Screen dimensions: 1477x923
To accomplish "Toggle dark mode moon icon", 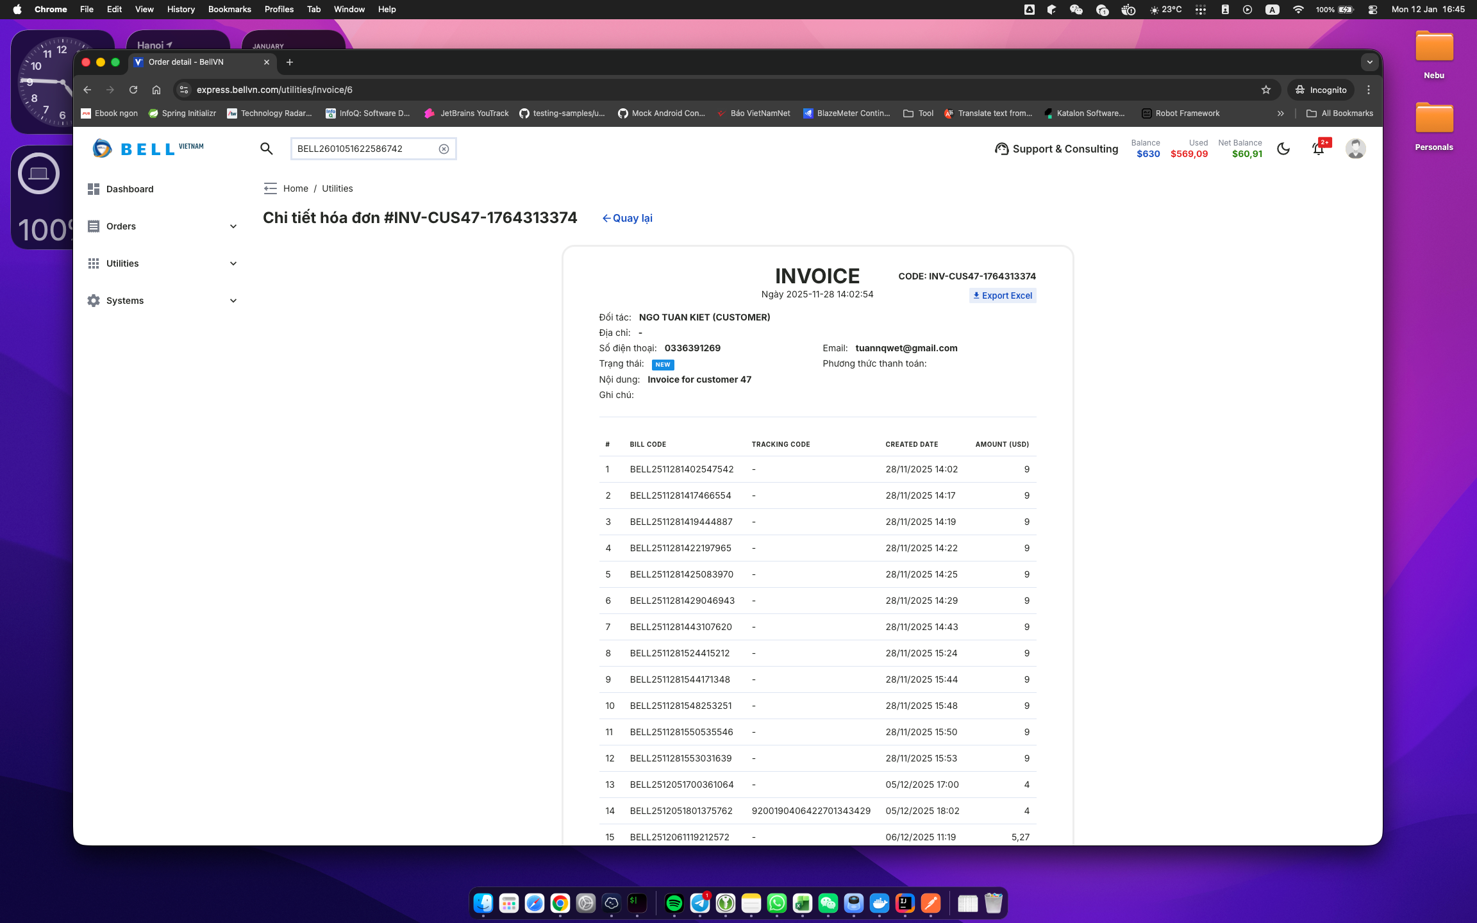I will (x=1283, y=149).
